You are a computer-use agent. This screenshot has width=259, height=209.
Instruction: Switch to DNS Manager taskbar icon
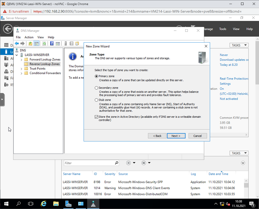(x=93, y=204)
